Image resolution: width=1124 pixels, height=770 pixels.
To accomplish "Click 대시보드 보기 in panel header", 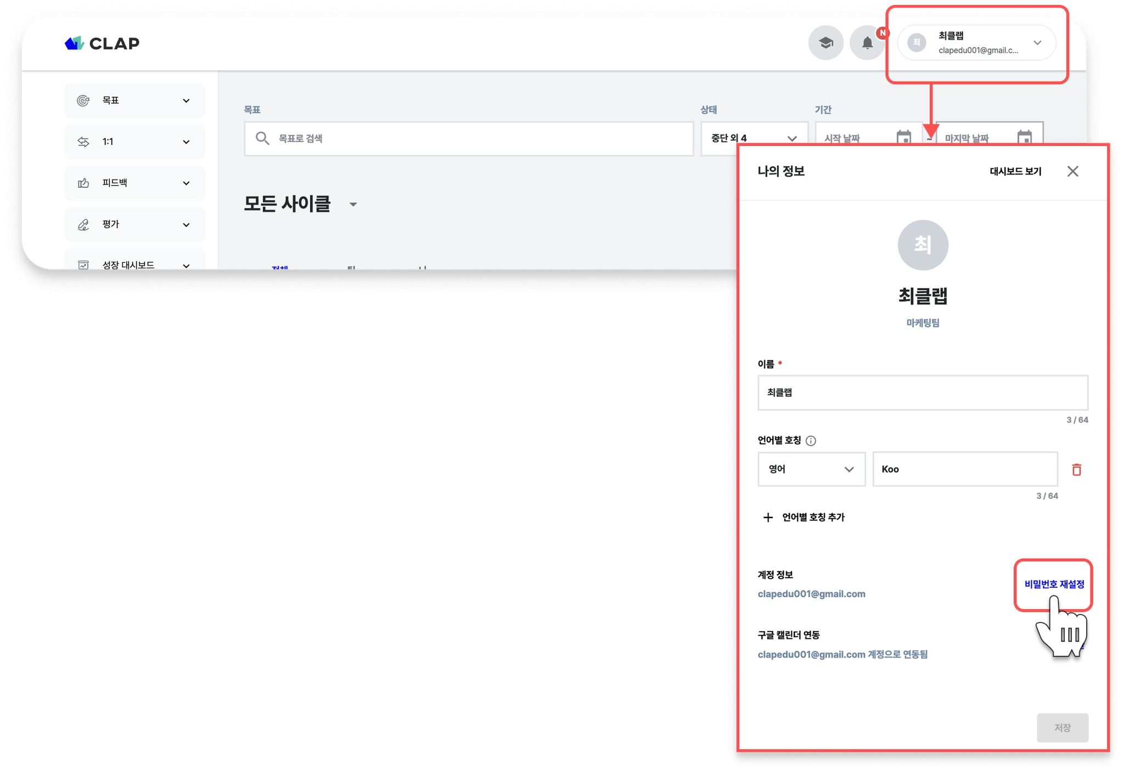I will tap(1015, 171).
